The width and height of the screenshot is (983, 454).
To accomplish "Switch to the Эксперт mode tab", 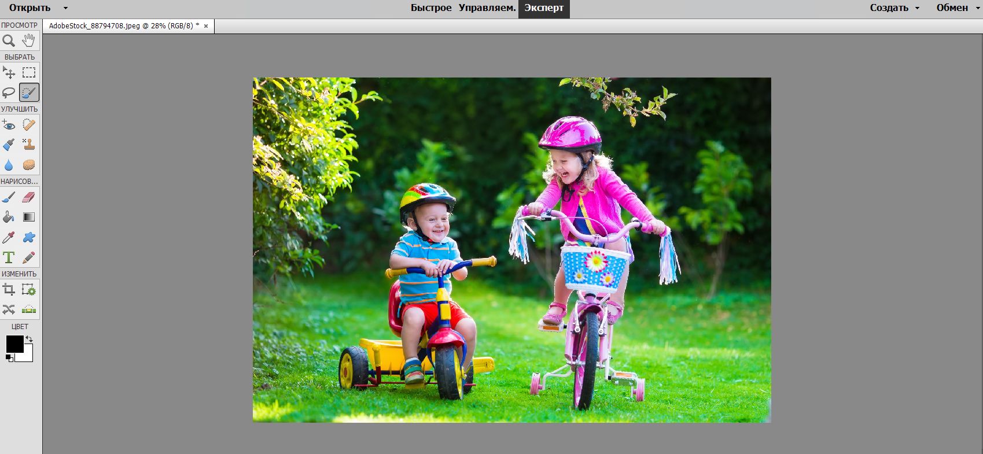I will pyautogui.click(x=544, y=8).
